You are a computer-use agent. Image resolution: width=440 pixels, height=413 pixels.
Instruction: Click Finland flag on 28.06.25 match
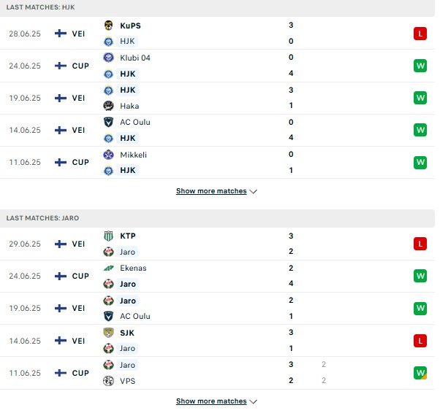tap(61, 34)
